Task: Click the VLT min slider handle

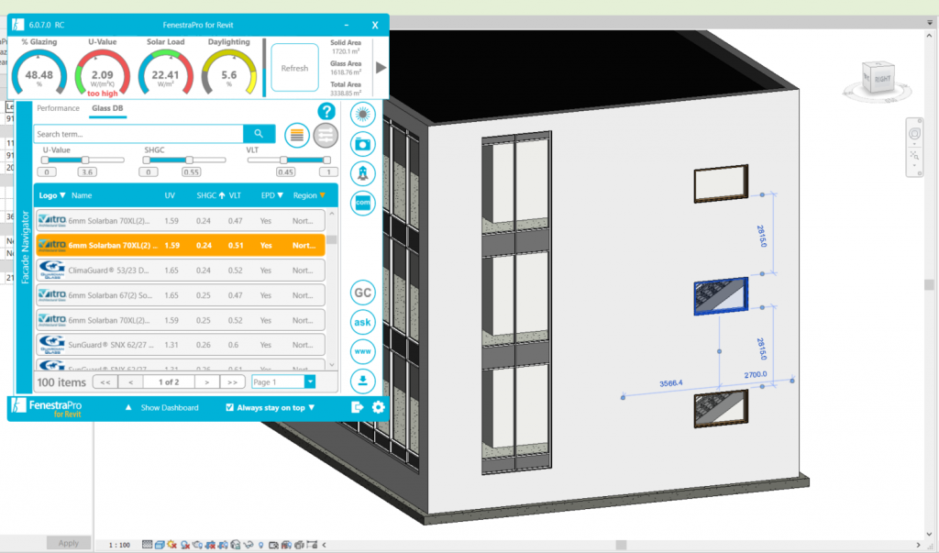Action: [x=284, y=160]
